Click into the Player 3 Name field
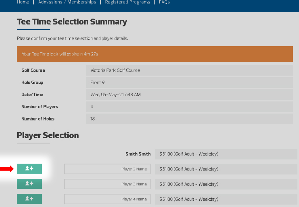Screen dimensions: 299x207 [107, 184]
